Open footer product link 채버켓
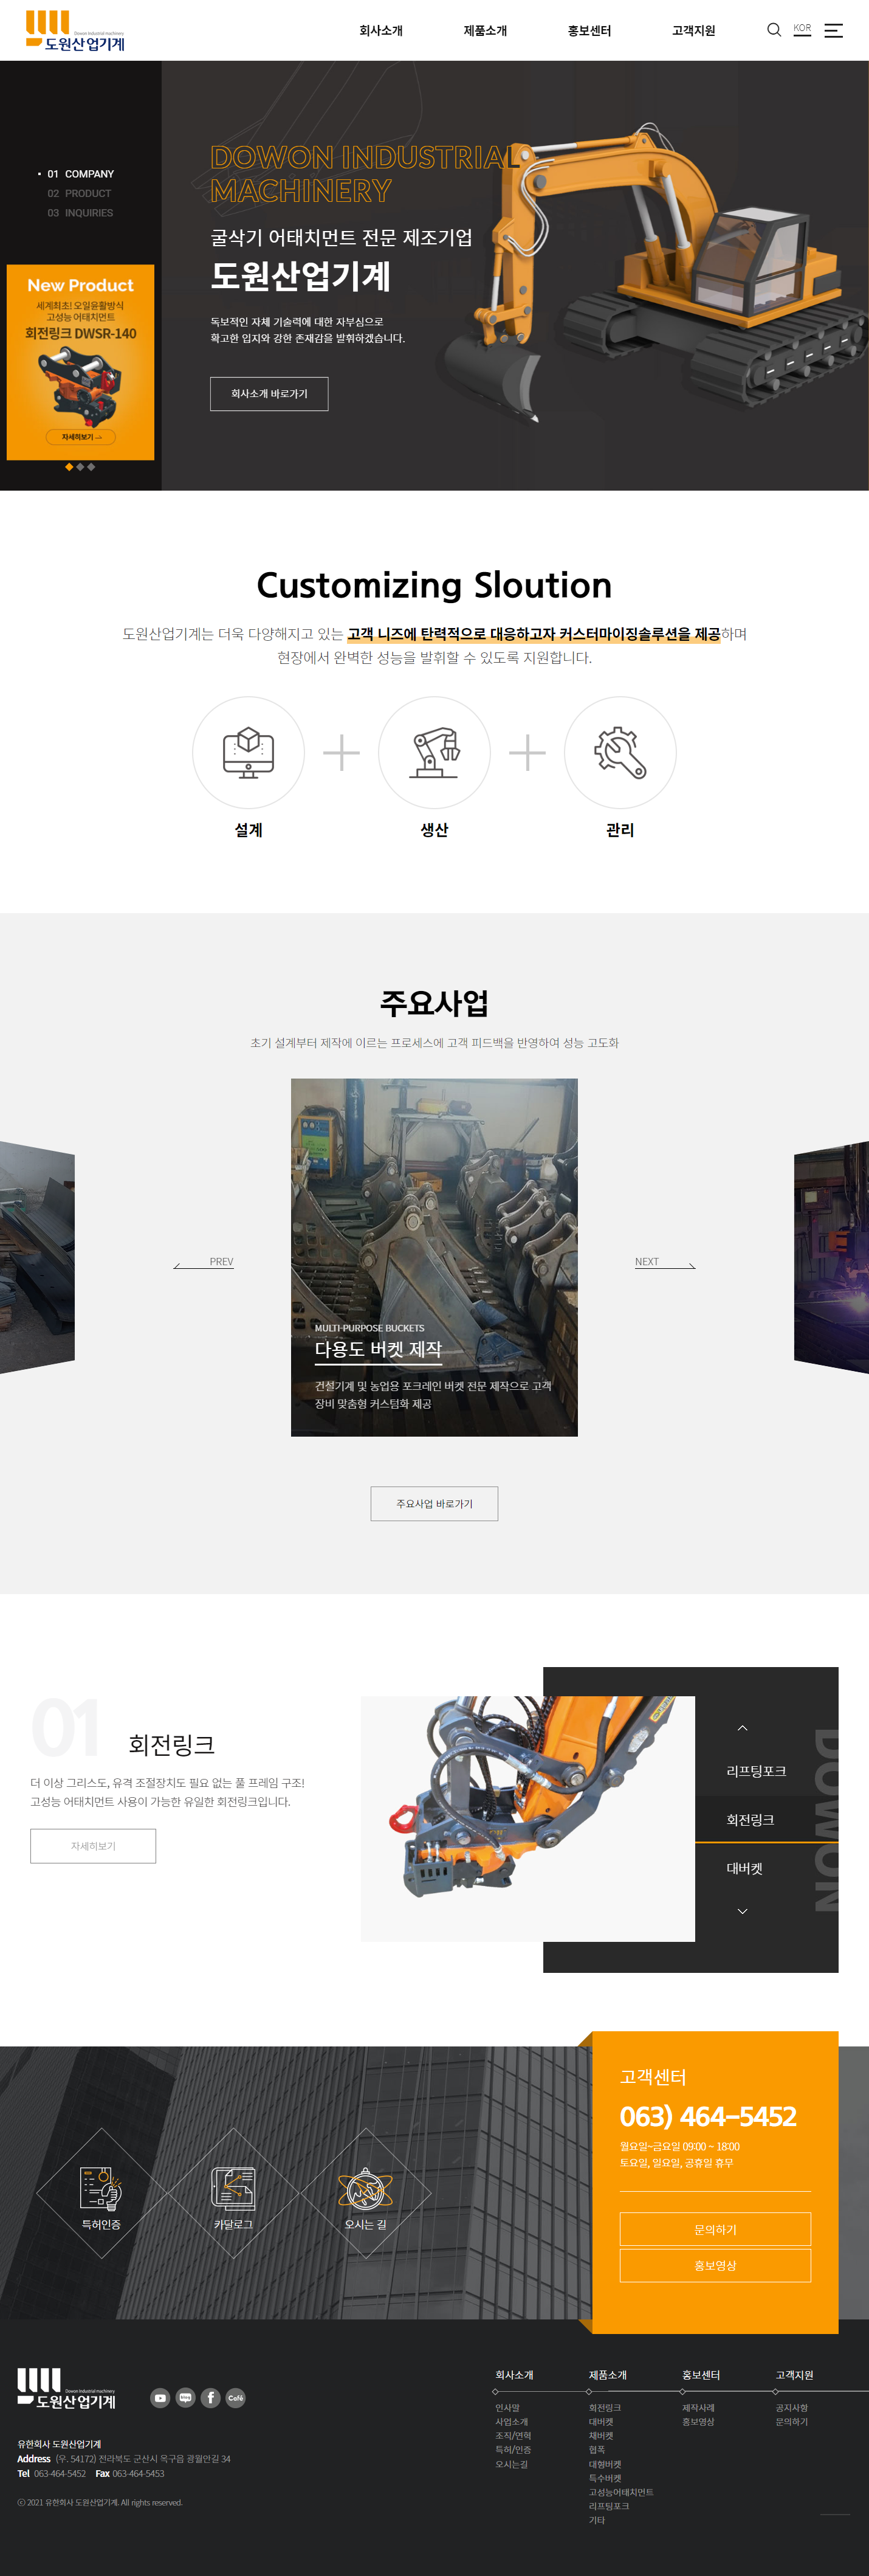This screenshot has height=2576, width=869. (601, 2436)
